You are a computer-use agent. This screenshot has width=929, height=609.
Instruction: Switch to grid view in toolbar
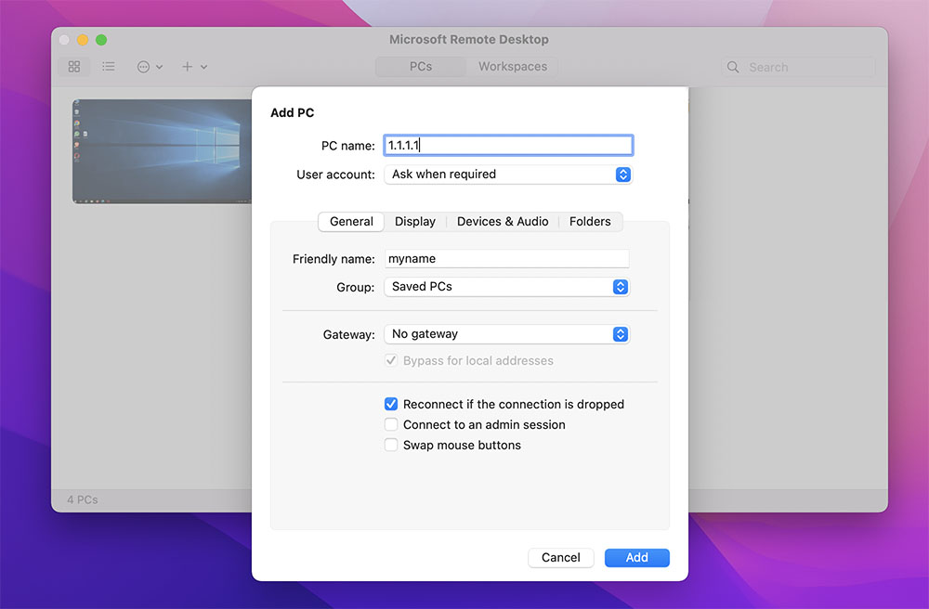pyautogui.click(x=74, y=67)
